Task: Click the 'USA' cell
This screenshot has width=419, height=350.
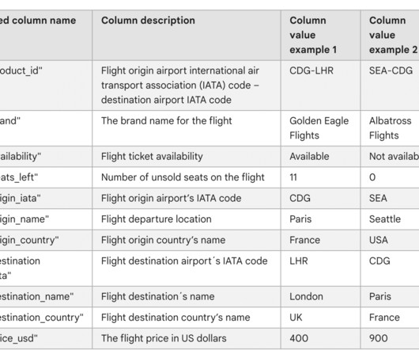Action: click(390, 240)
